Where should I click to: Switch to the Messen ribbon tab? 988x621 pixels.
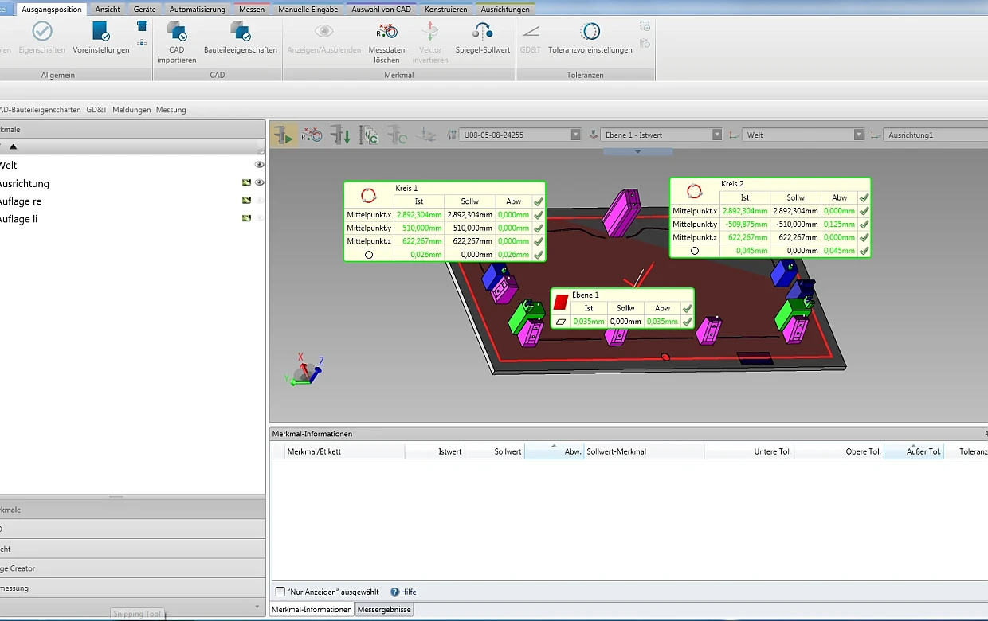click(x=252, y=10)
